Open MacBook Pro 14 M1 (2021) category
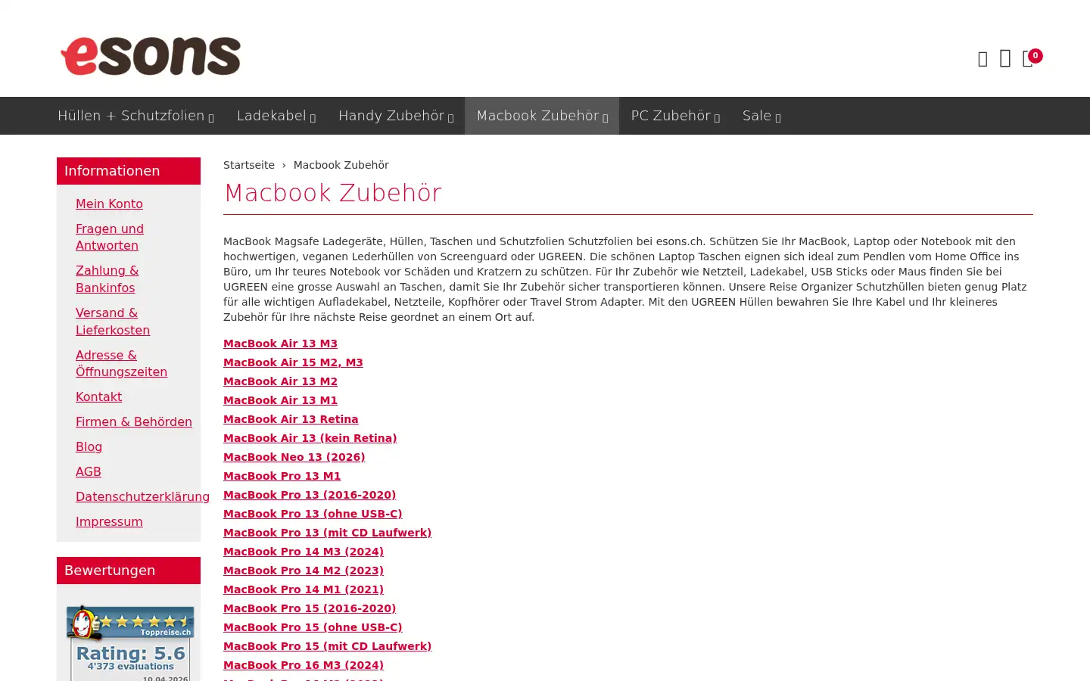 (304, 589)
